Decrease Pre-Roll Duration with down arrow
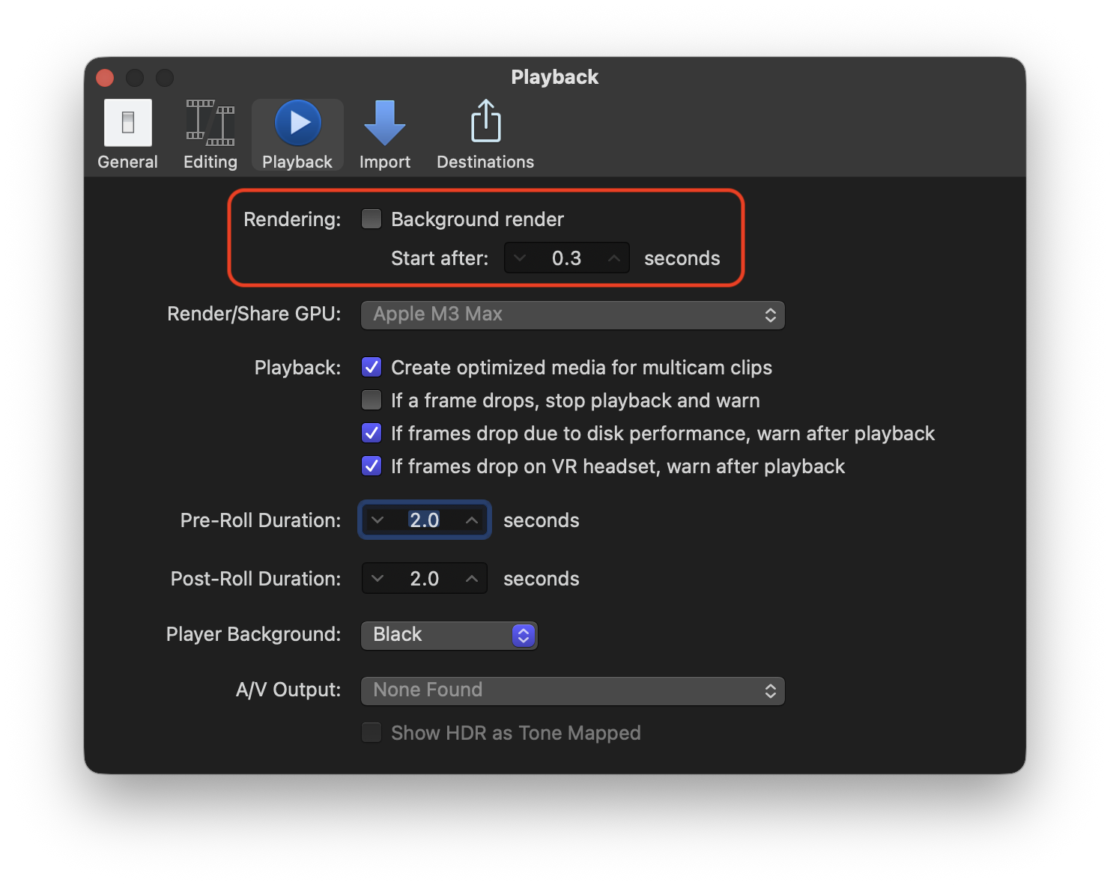Screen dimensions: 1110x885 point(377,520)
